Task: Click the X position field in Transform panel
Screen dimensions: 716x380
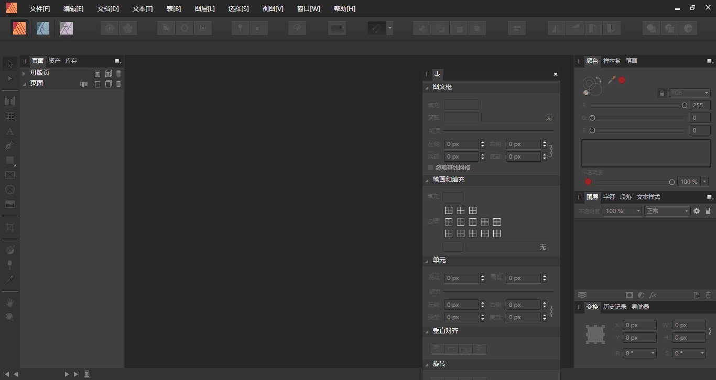Action: (639, 325)
